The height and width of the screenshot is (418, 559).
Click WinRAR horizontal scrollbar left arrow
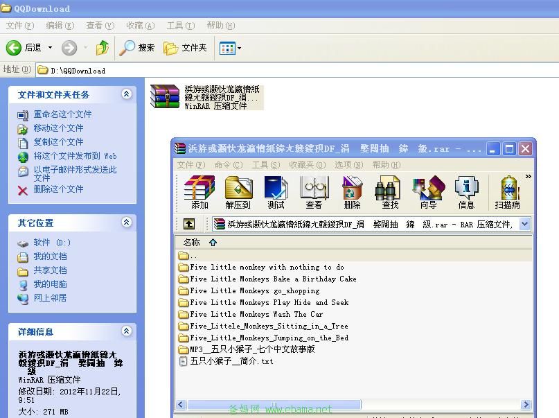(181, 404)
